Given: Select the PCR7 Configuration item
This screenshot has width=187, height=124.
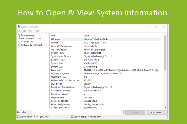Looking at the screenshot, I should (60, 104).
